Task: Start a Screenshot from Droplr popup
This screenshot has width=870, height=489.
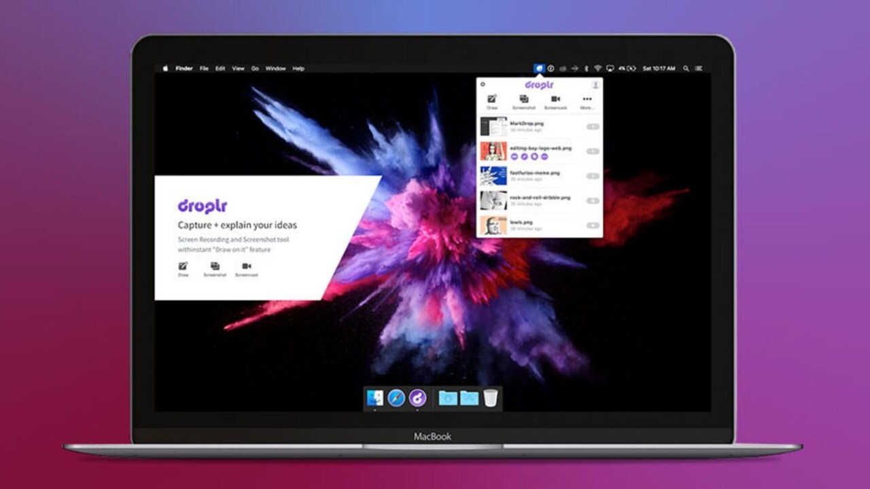Action: point(523,102)
